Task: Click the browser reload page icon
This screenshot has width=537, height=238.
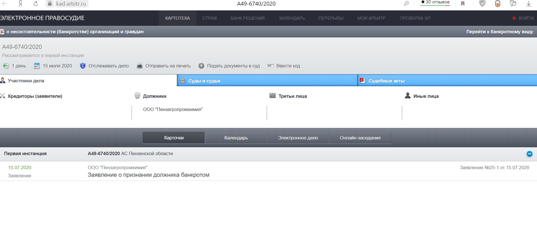Action: (x=35, y=4)
